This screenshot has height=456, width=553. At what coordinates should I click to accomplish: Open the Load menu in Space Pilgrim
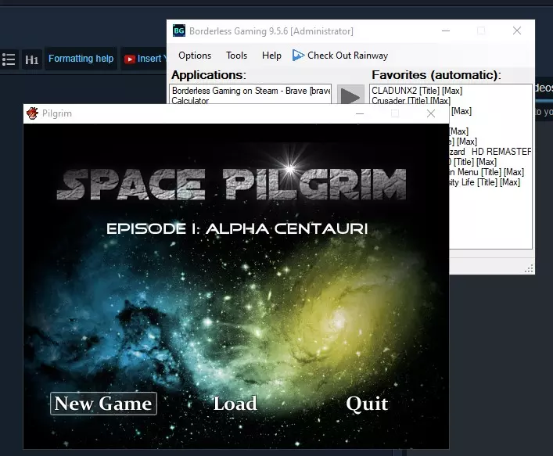click(235, 404)
